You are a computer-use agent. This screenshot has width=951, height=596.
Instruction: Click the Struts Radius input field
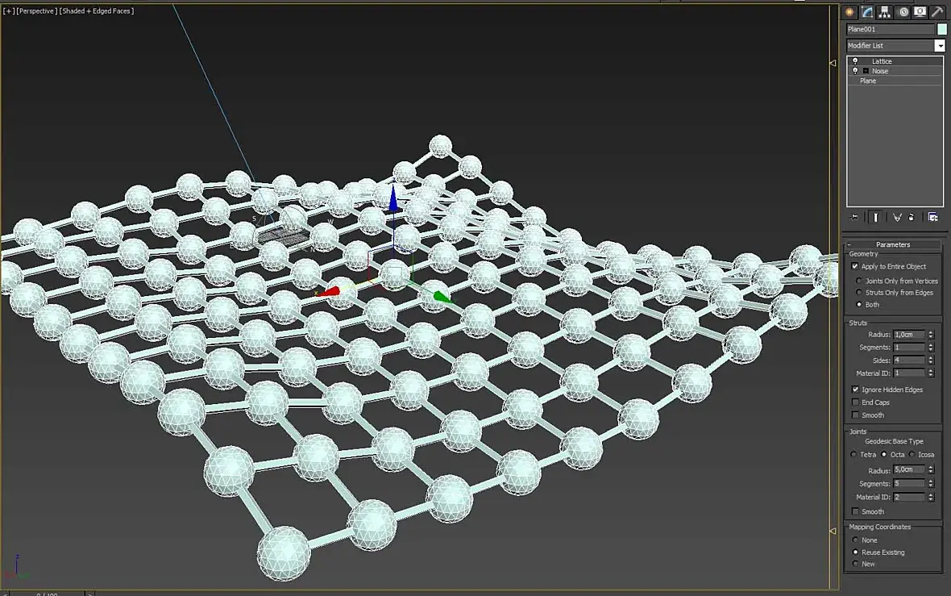[x=908, y=335]
